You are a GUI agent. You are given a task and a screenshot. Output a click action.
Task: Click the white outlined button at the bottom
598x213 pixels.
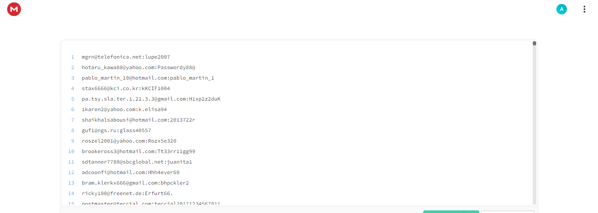click(x=507, y=212)
